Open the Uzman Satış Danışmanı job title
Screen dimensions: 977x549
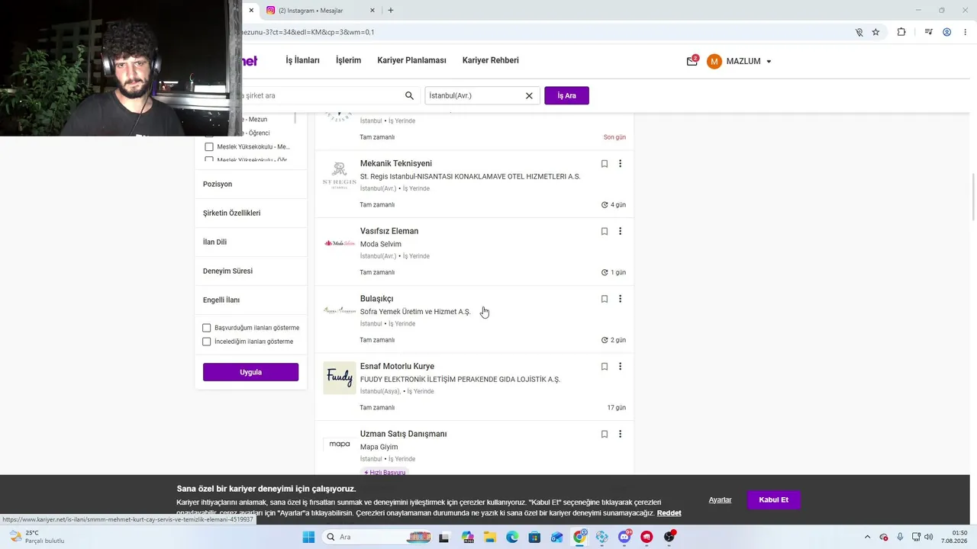tap(403, 434)
